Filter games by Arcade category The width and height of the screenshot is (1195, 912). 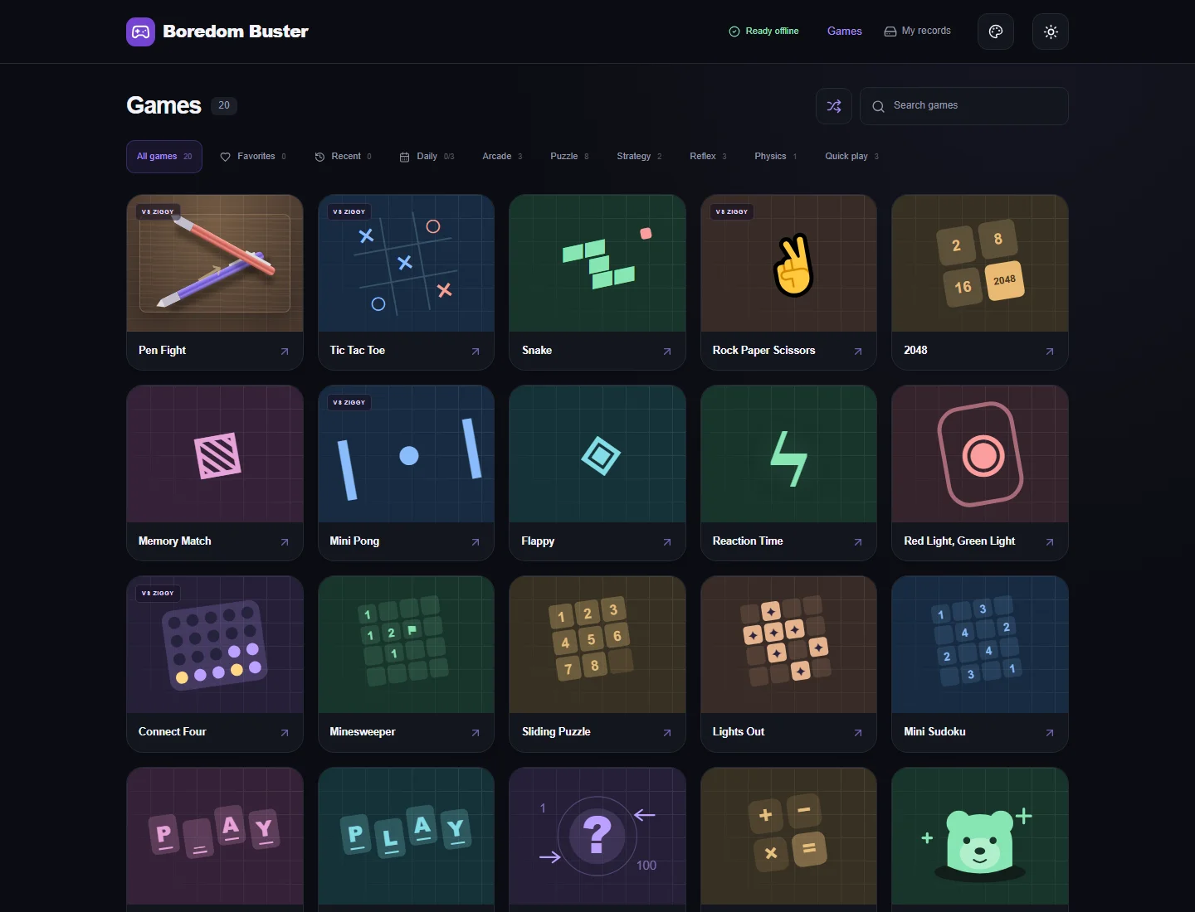pos(502,157)
